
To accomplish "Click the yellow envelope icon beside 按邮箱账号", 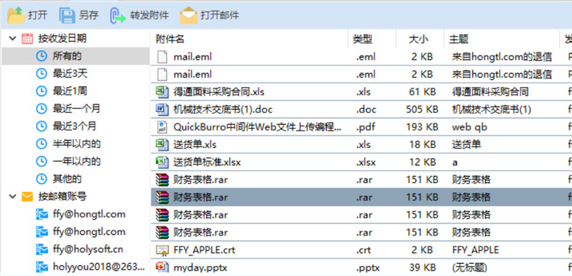I will coord(27,197).
